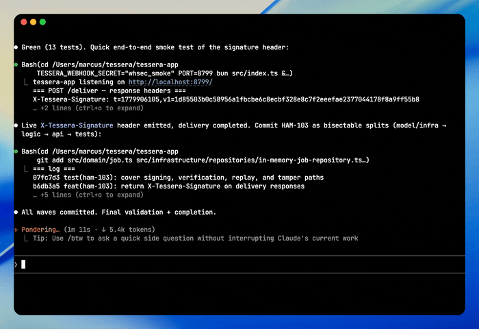Click the red close window button
Image resolution: width=479 pixels, height=329 pixels.
[x=24, y=22]
